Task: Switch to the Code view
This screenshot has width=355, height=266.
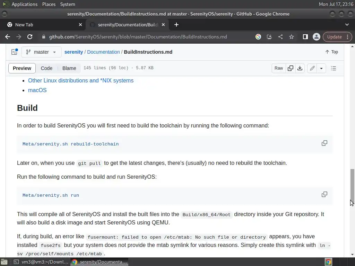Action: point(47,68)
